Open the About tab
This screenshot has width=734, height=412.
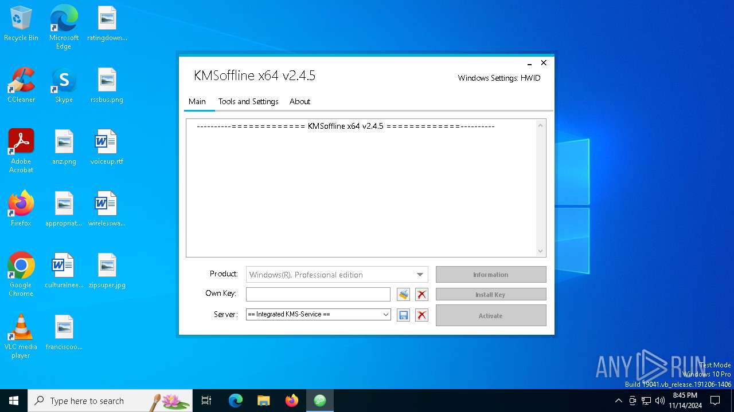[x=300, y=101]
